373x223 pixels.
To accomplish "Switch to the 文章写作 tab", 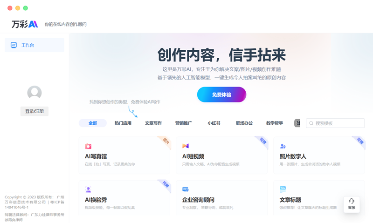I will click(153, 123).
